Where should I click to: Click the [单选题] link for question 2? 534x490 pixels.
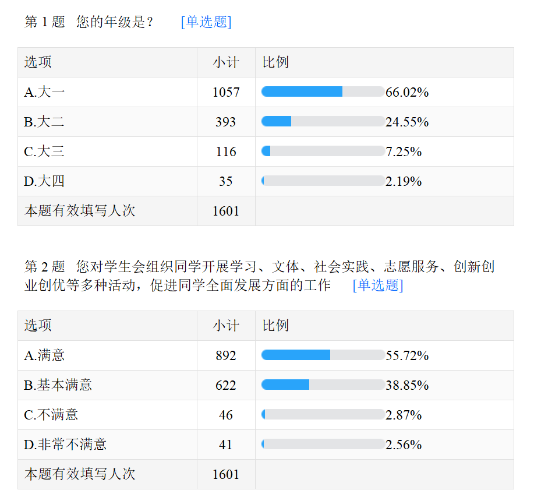click(378, 285)
